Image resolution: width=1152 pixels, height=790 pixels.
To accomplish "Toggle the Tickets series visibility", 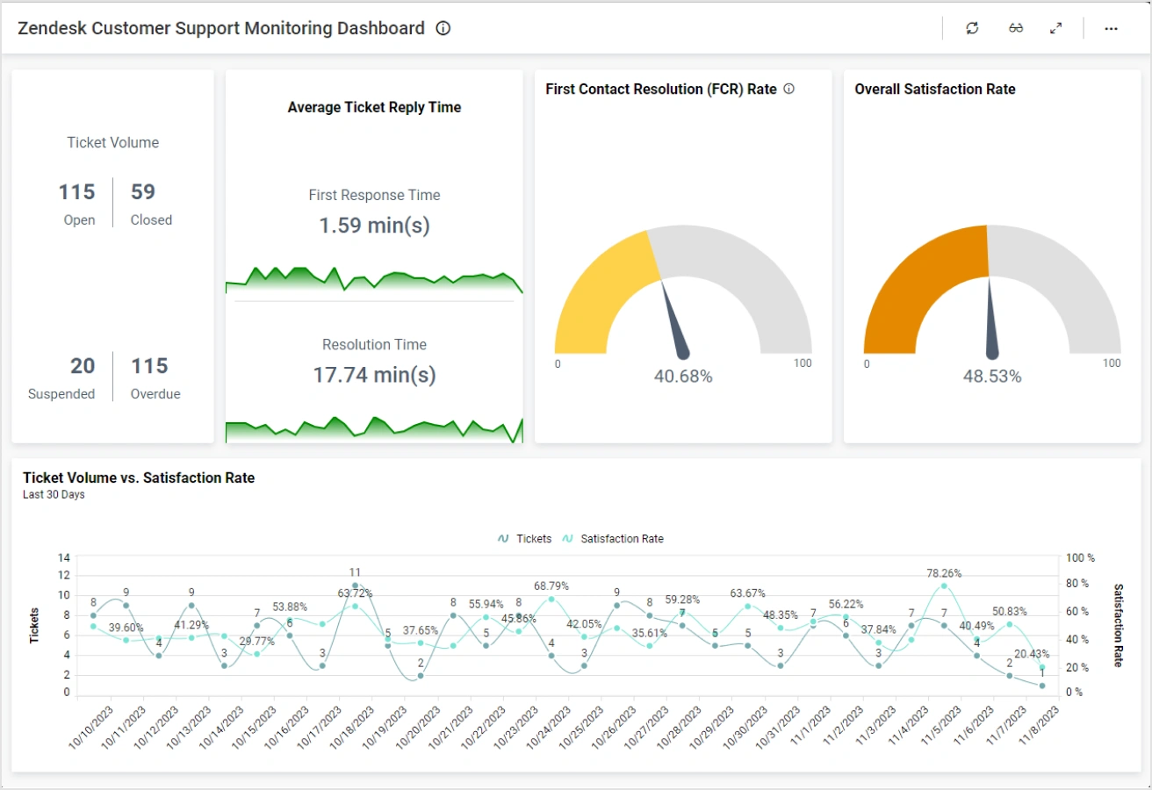I will 526,538.
